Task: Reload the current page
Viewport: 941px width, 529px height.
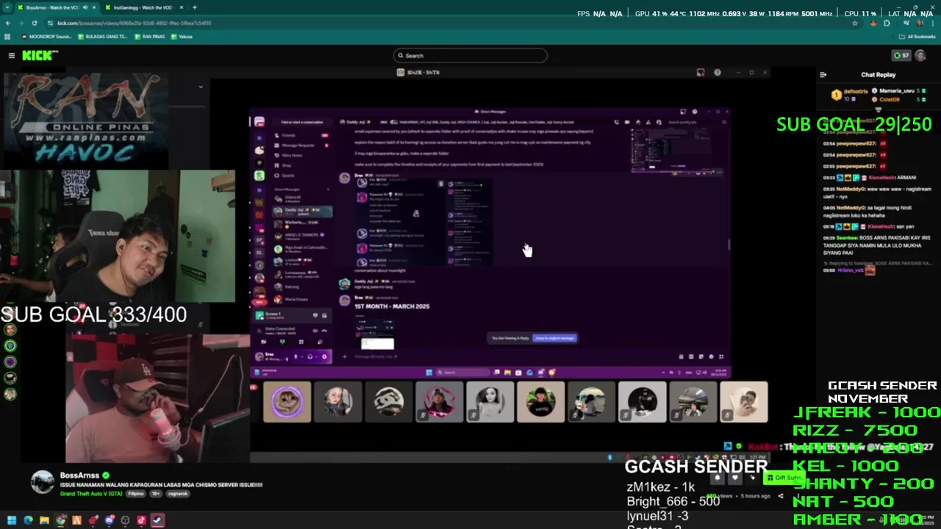Action: 34,23
